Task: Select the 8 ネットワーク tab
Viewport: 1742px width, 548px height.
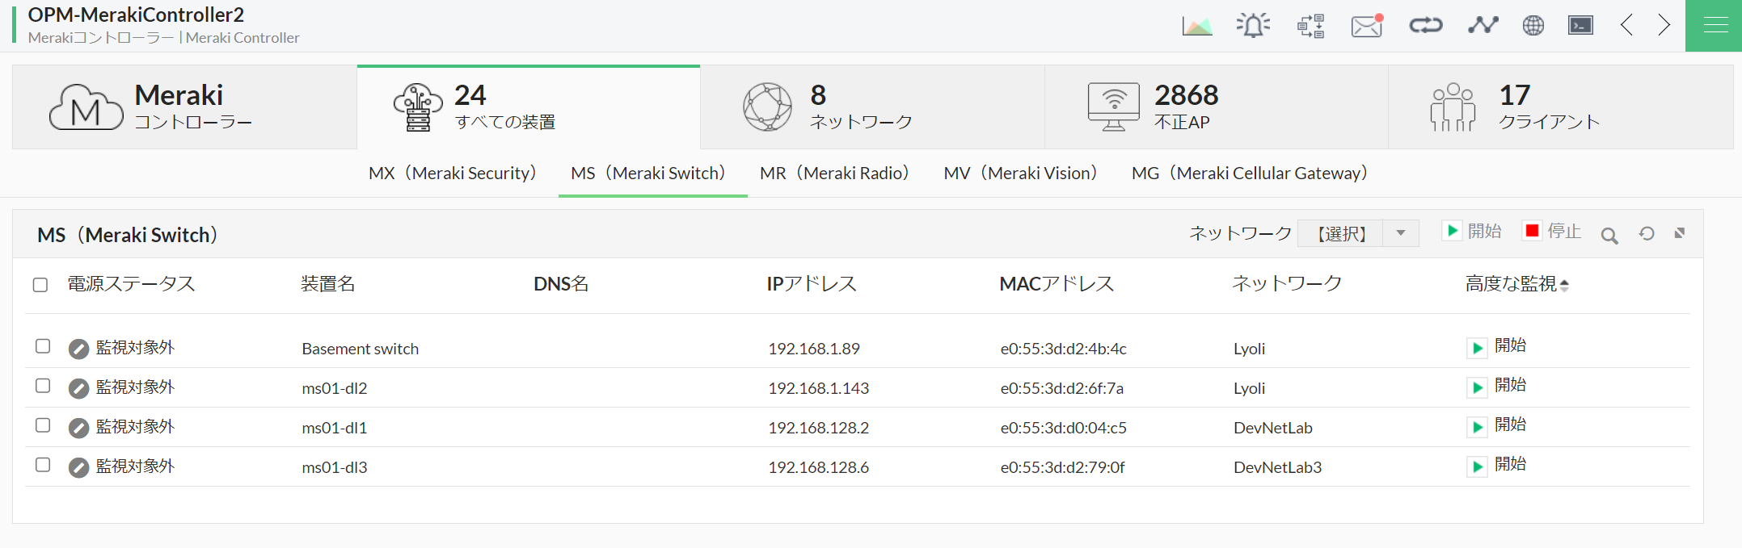Action: click(x=871, y=107)
